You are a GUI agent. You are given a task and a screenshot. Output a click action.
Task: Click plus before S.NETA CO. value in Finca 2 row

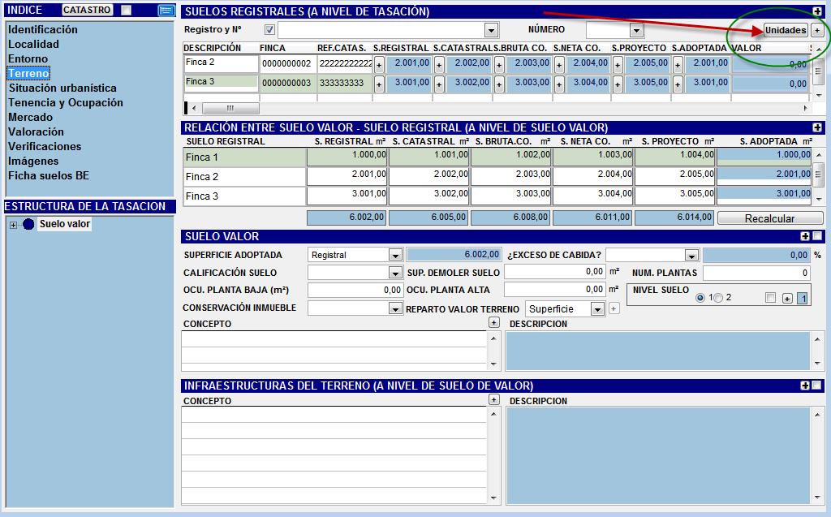pos(559,65)
